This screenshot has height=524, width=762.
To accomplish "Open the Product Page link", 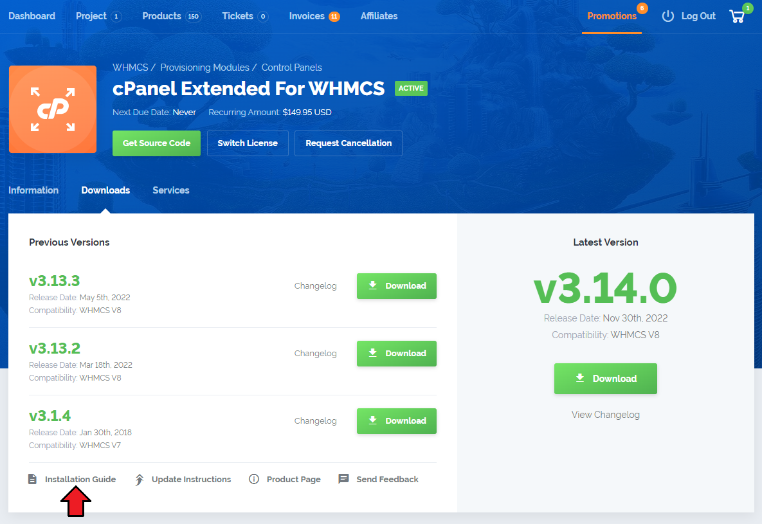I will 293,479.
